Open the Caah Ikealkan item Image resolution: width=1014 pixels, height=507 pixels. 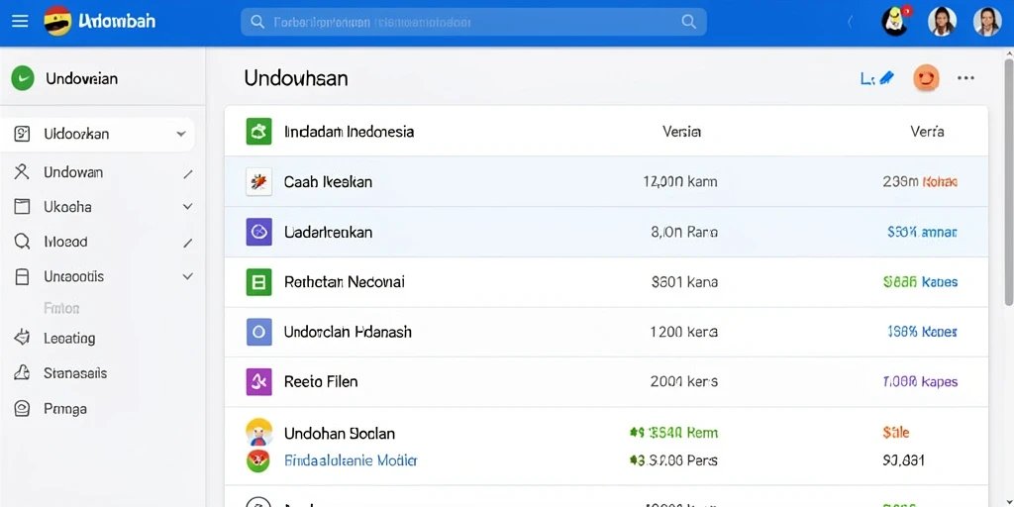[328, 182]
